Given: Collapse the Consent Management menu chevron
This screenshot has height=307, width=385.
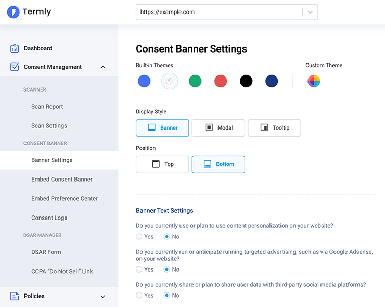Looking at the screenshot, I should pyautogui.click(x=103, y=67).
